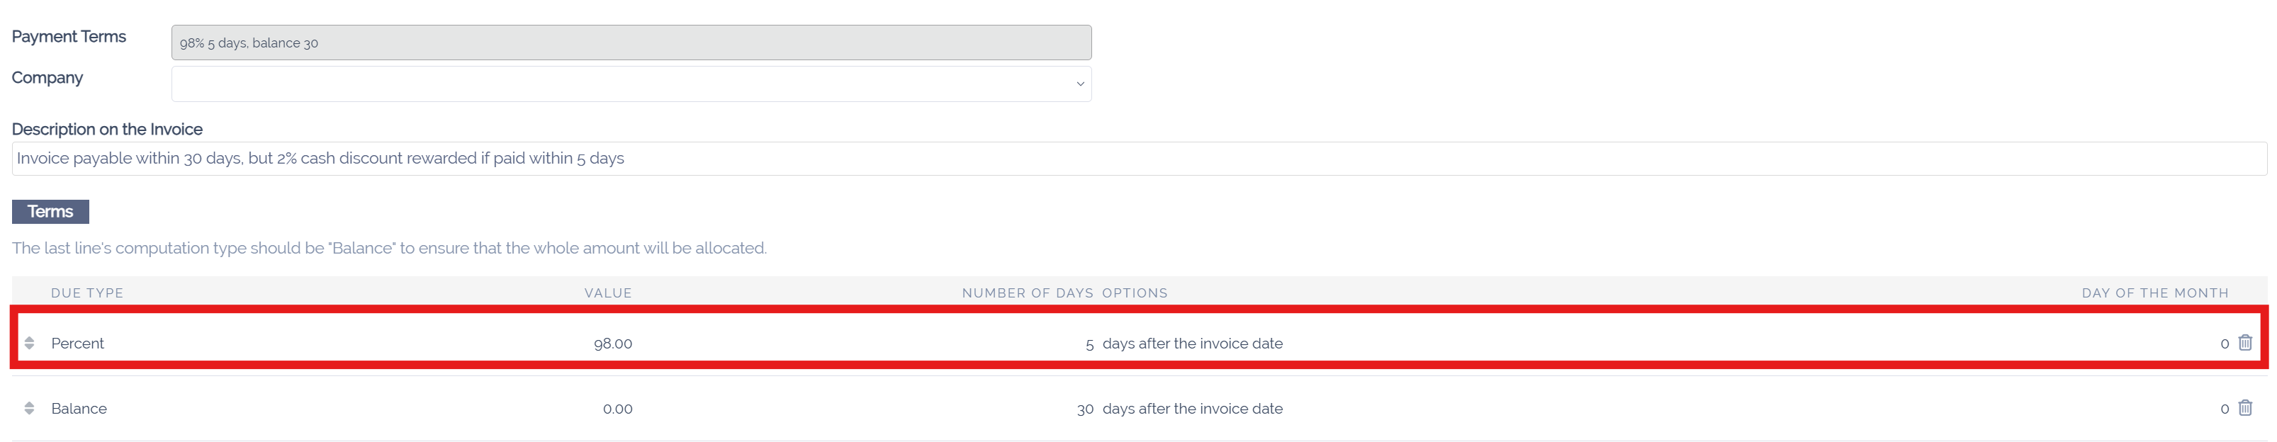Select the Balance due type cell
Viewport: 2277px width, 442px height.
tap(79, 409)
